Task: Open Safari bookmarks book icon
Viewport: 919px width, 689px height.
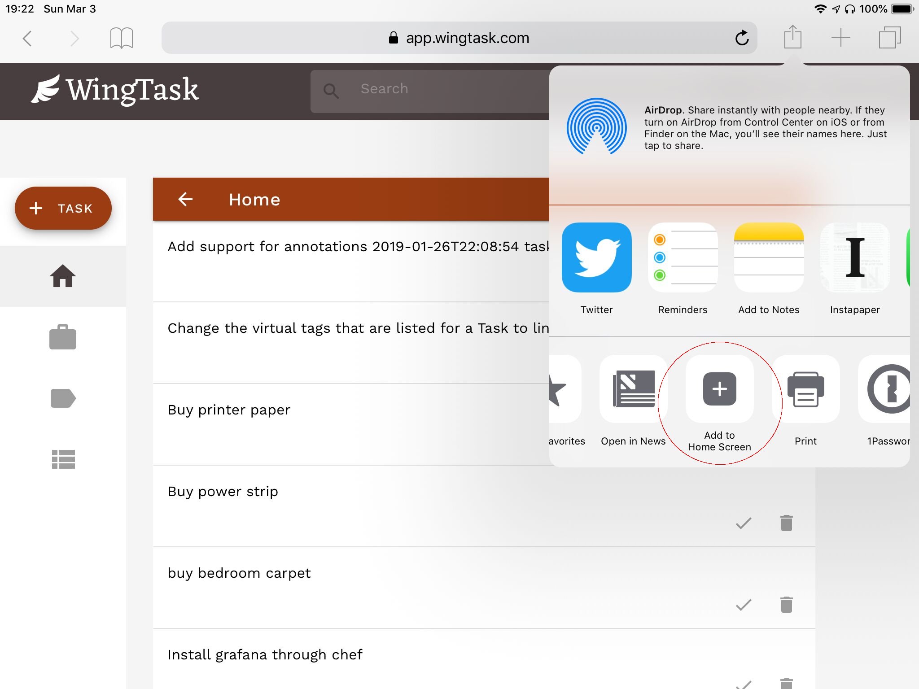Action: click(122, 38)
